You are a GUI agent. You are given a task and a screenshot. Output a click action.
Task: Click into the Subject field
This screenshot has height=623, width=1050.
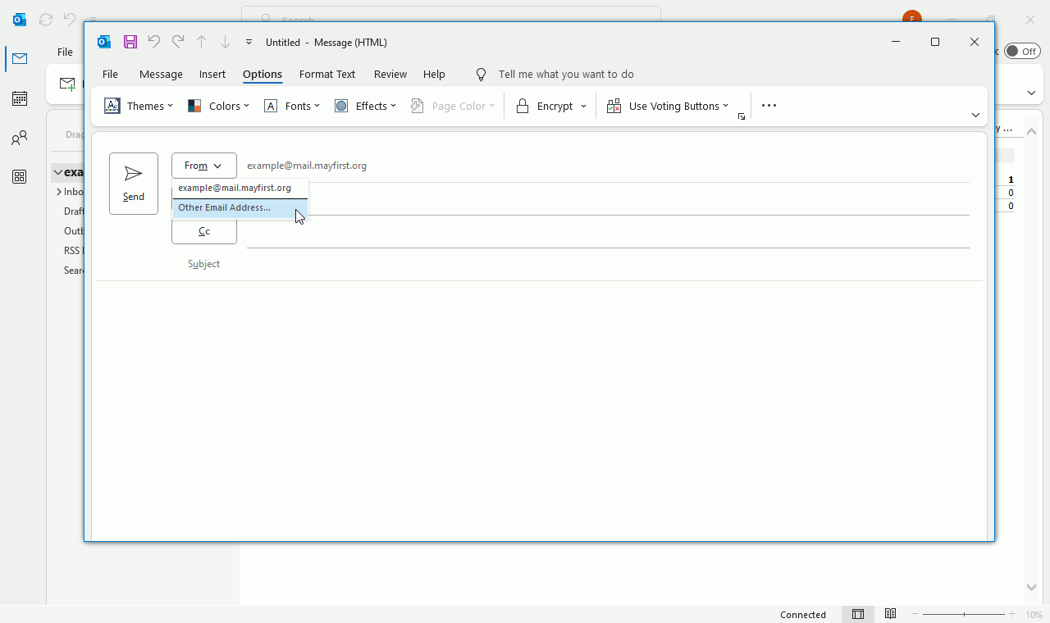click(x=608, y=264)
